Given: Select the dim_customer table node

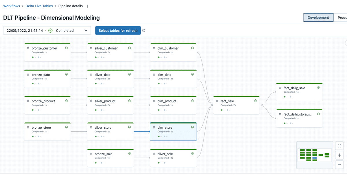Looking at the screenshot, I should 173,52.
